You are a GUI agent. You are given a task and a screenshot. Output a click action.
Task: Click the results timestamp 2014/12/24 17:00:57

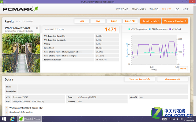pos(24,22)
